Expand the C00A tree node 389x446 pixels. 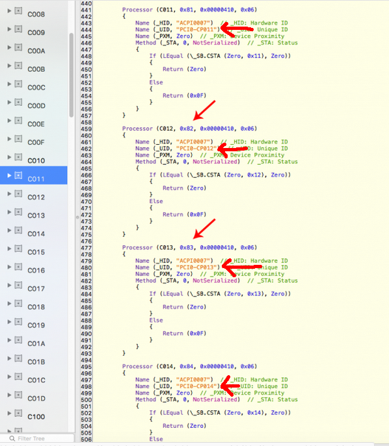(9, 47)
